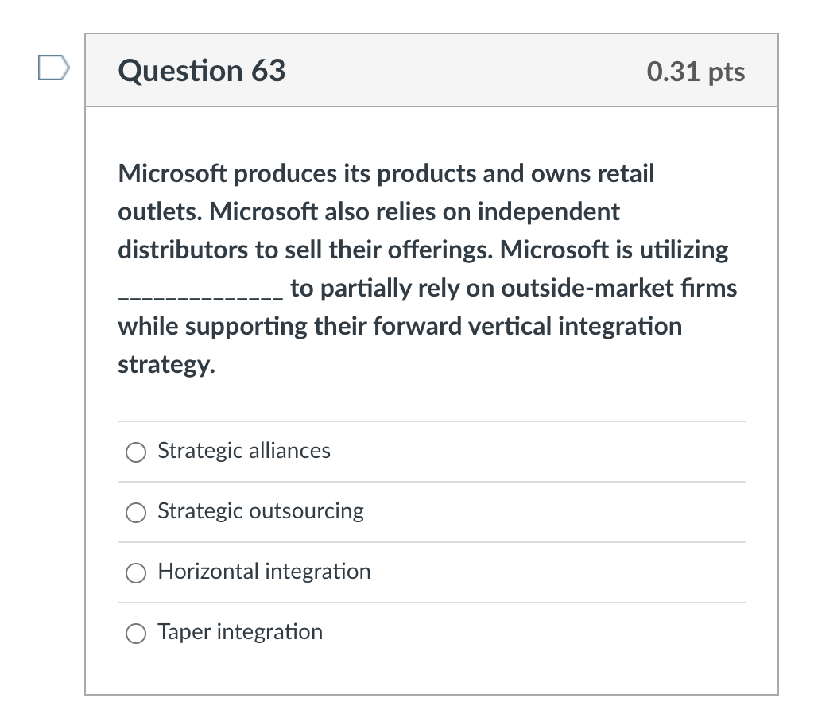
Task: Flag Question 63 for review
Action: pyautogui.click(x=53, y=69)
